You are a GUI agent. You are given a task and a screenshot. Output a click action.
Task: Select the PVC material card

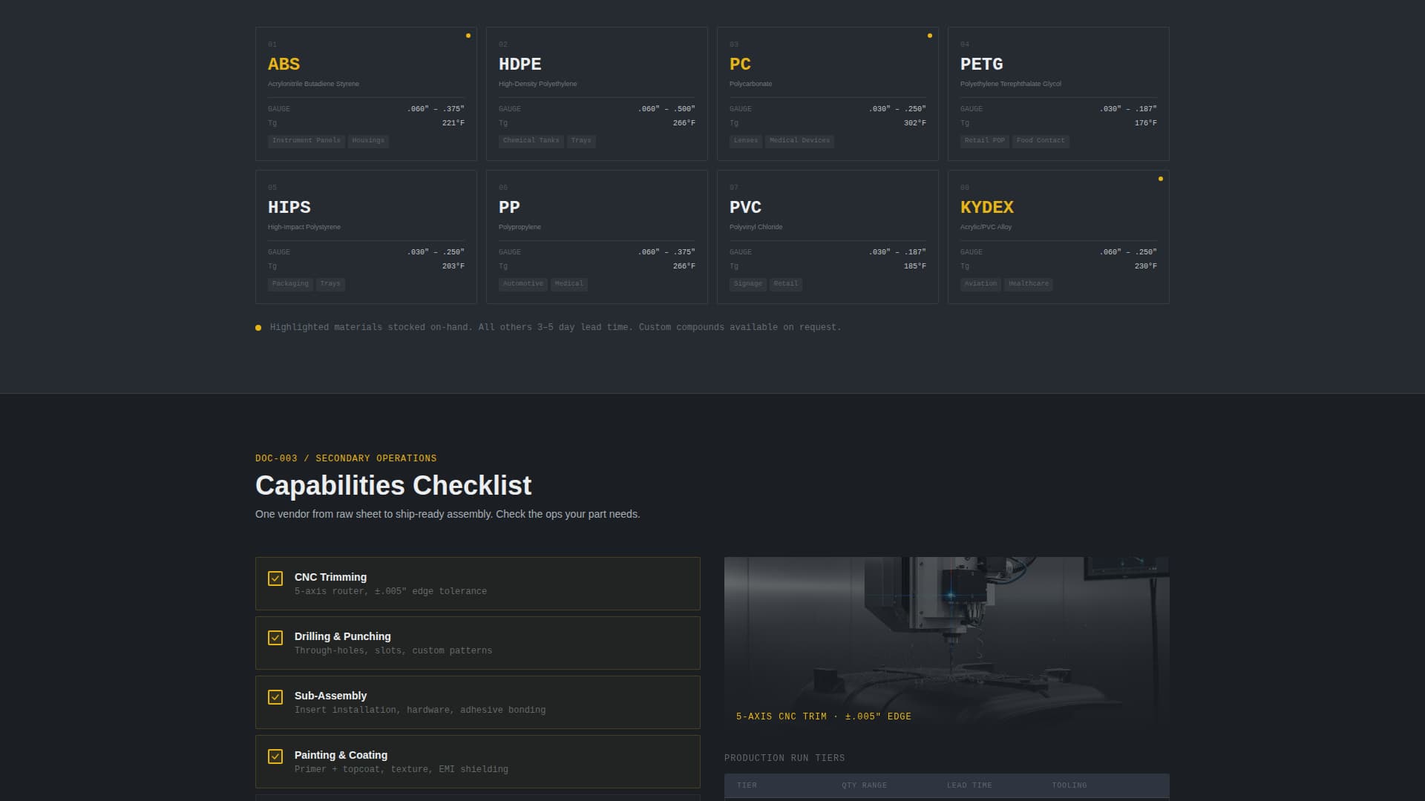(828, 236)
